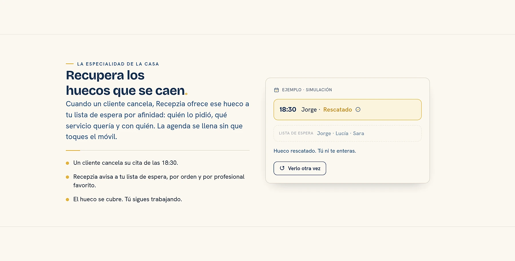Image resolution: width=515 pixels, height=261 pixels.
Task: Click the replay arrow icon in the button
Action: point(282,168)
